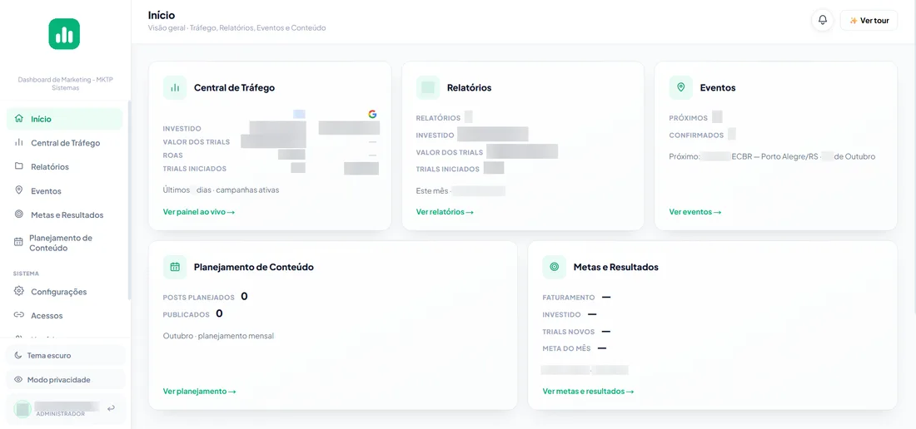Open the Ver relatórios link
The width and height of the screenshot is (916, 429).
pos(445,211)
